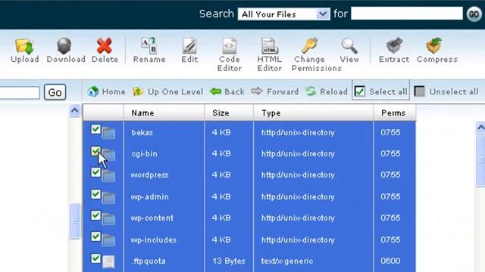This screenshot has height=272, width=485.
Task: Open the Code Editor tool
Action: pos(229,46)
